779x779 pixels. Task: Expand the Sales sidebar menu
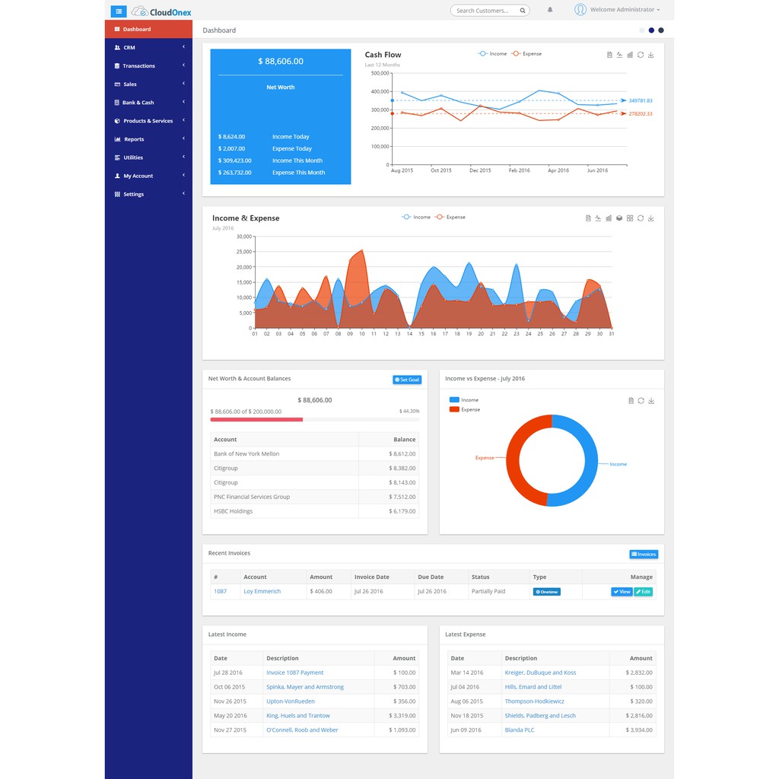point(148,84)
